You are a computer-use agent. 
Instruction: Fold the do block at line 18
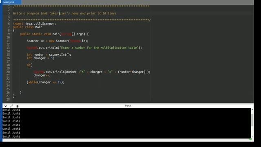pos(11,65)
